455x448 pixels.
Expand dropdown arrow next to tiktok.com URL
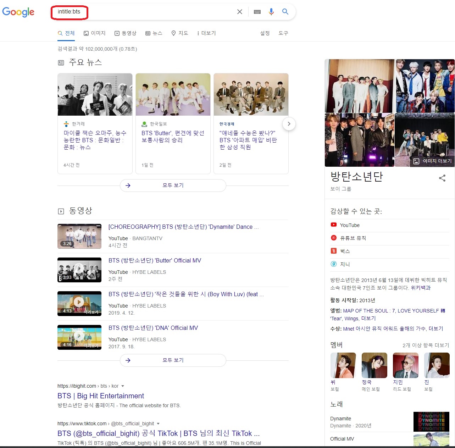point(158,424)
